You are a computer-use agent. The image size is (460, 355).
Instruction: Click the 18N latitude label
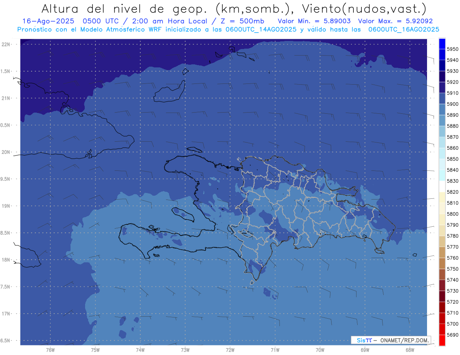6,260
